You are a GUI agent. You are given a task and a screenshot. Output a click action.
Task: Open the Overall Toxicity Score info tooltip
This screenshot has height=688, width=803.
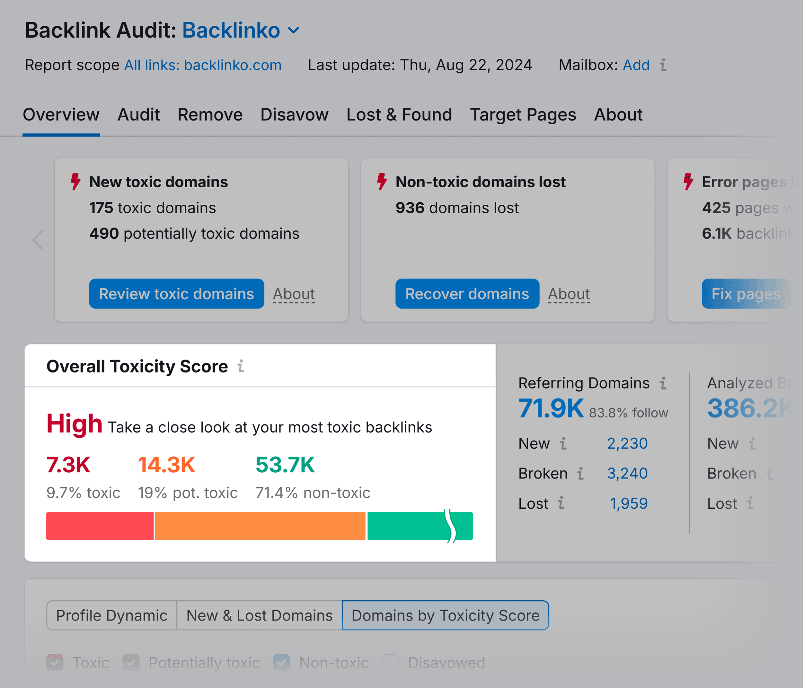pos(241,366)
